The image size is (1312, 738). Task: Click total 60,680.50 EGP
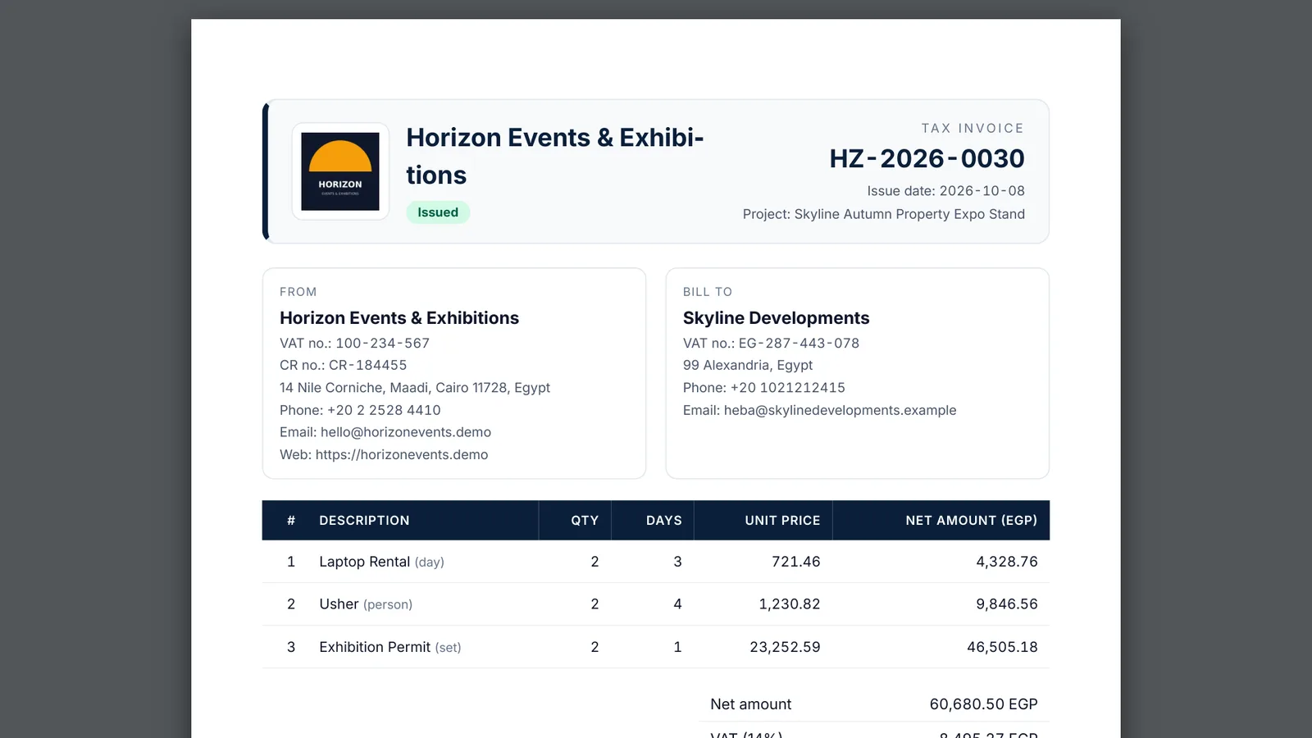983,704
